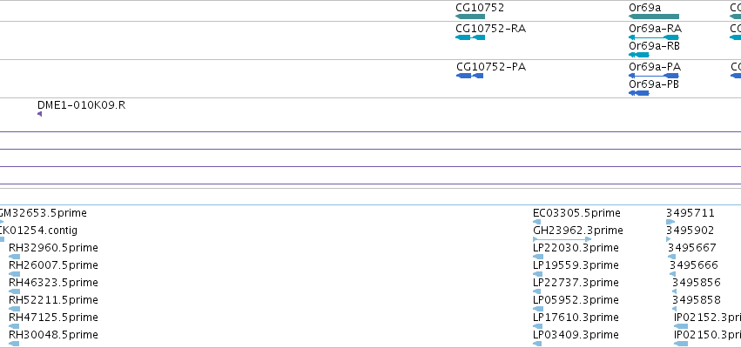741x348 pixels.
Task: Select the GH23962.3prime EST label
Action: click(578, 231)
